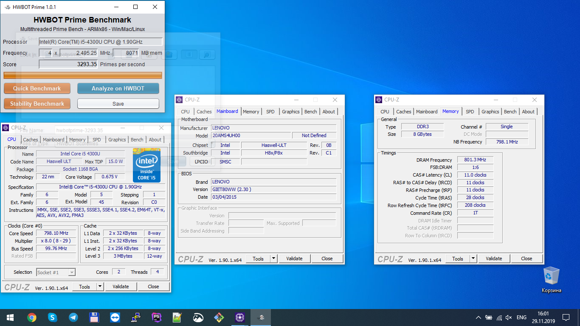Click the Channel # Single value
This screenshot has width=580, height=326.
(507, 126)
